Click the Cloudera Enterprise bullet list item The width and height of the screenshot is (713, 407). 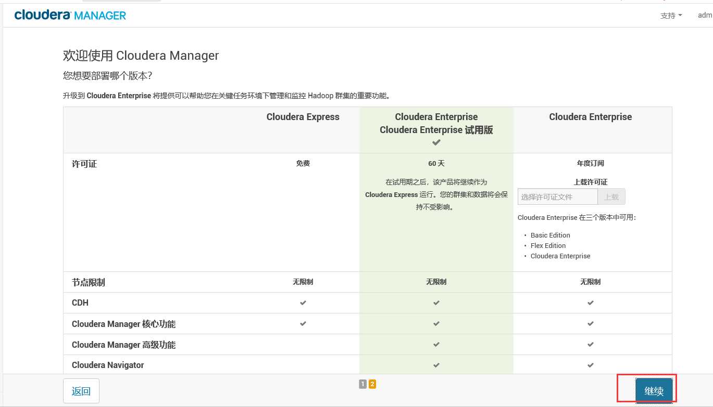(x=560, y=256)
